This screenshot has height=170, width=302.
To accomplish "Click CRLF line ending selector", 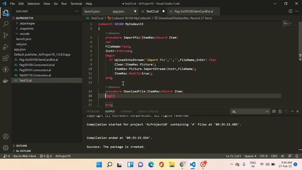I will [x=274, y=156].
